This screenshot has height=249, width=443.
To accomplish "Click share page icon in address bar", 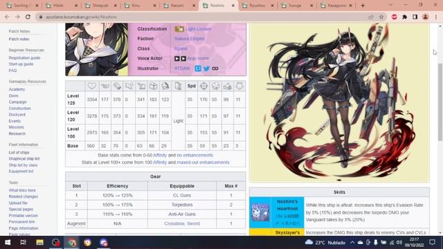I will click(x=371, y=17).
